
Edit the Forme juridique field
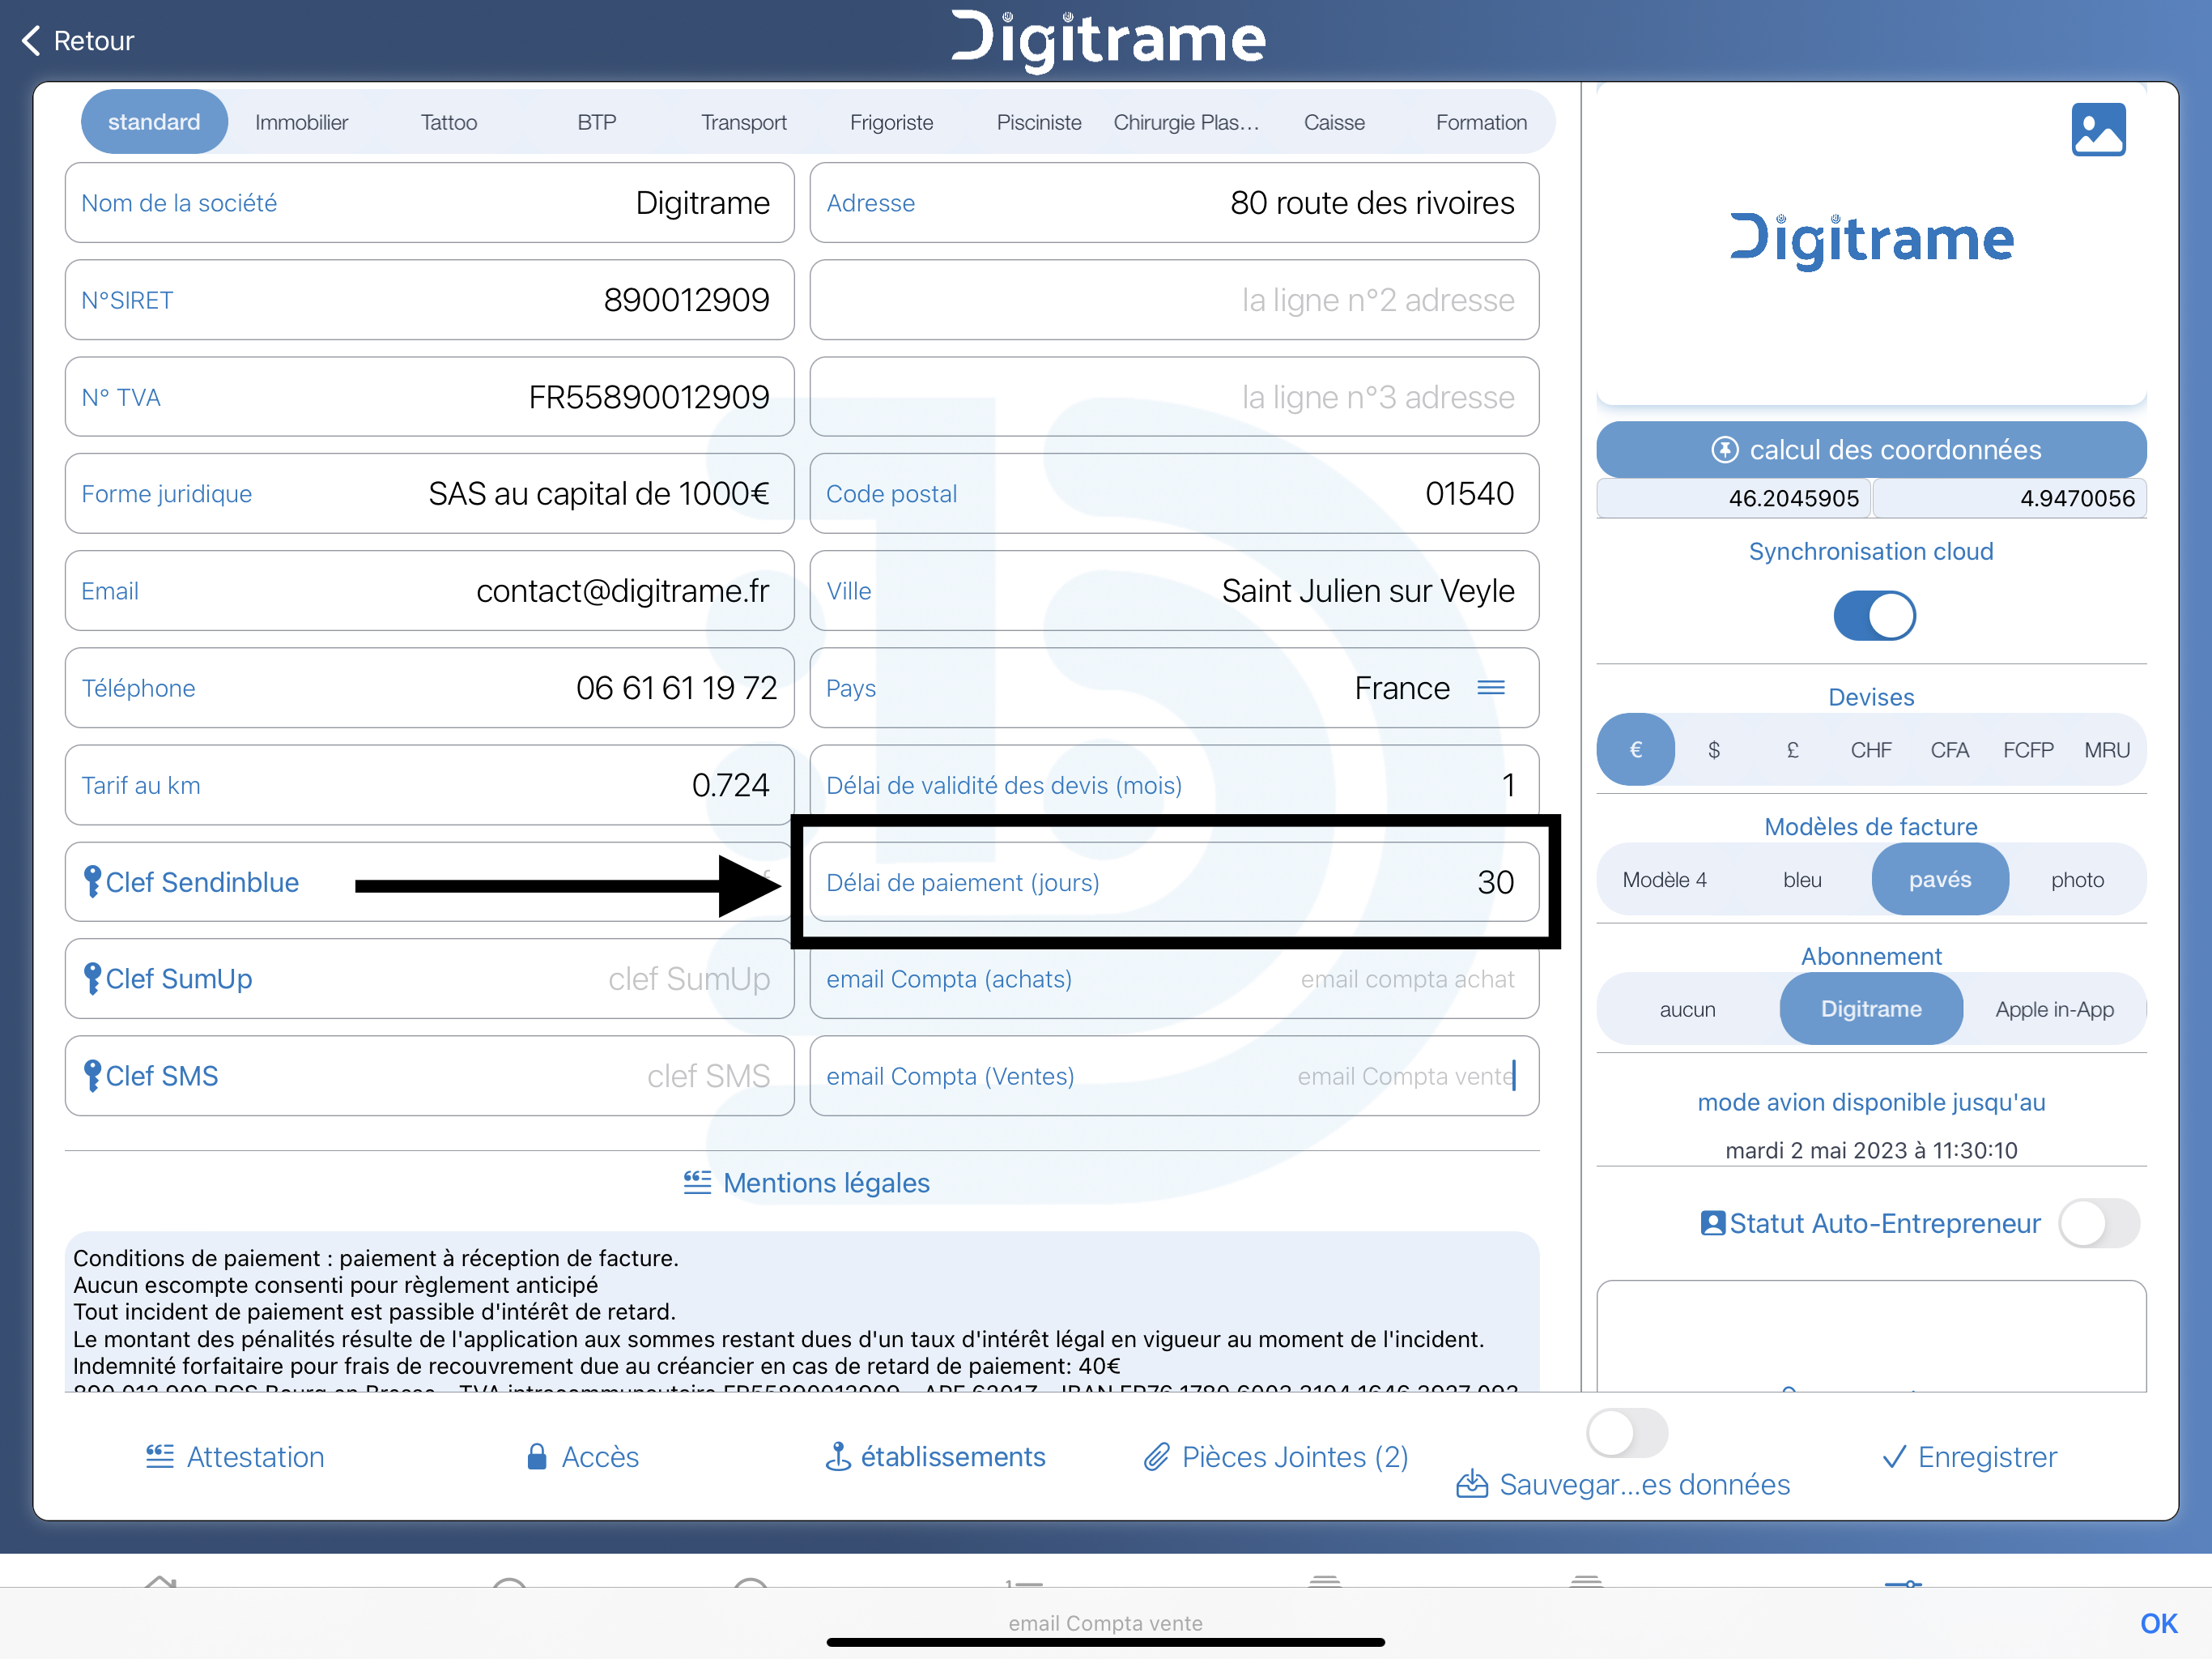430,494
